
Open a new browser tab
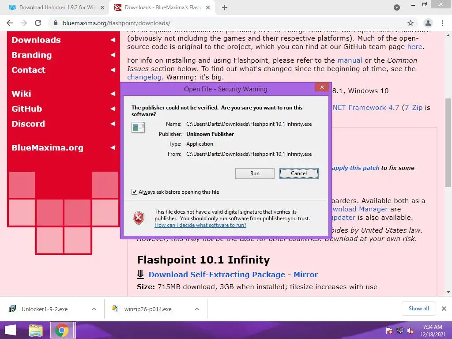click(x=225, y=8)
